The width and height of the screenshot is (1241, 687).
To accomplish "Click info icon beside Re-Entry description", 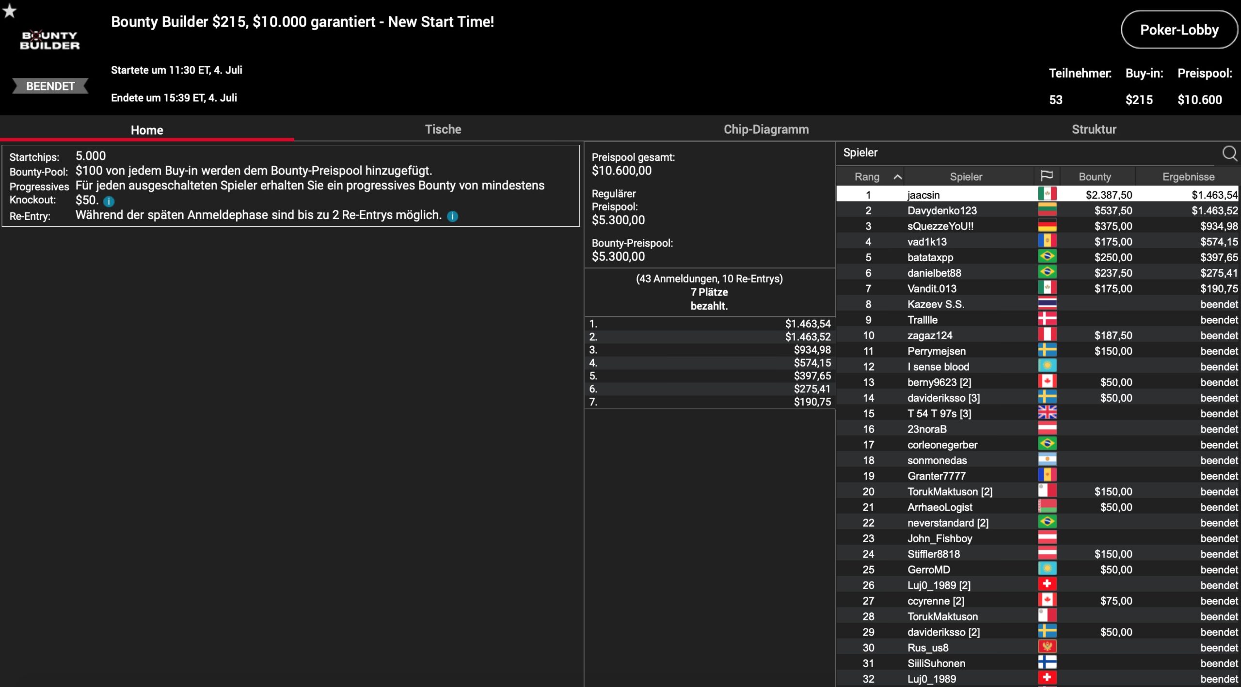I will [452, 216].
